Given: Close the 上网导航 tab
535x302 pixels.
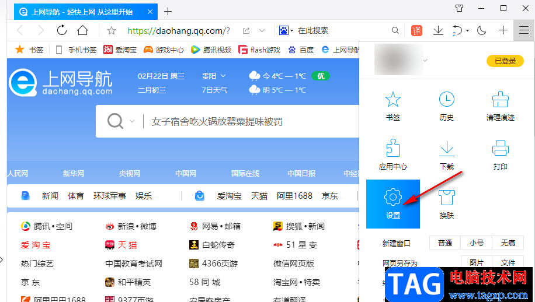Looking at the screenshot, I should [150, 12].
